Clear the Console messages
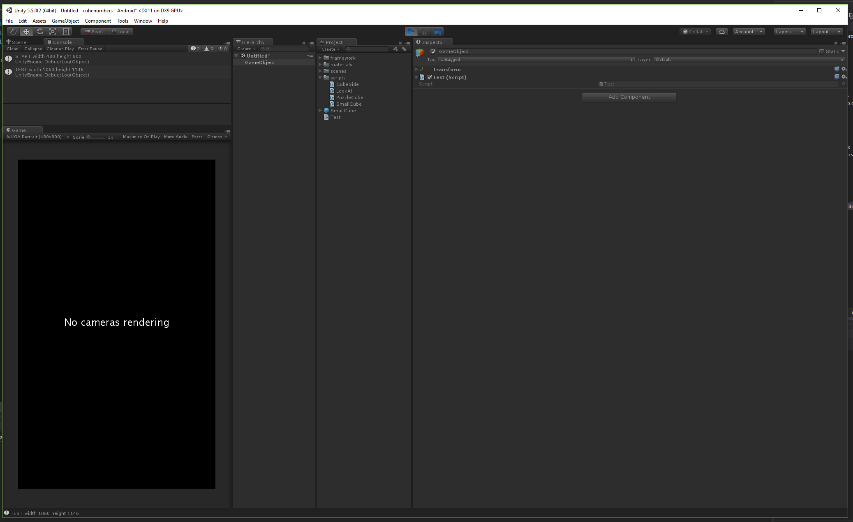Screen dimensions: 853x522 pos(12,49)
